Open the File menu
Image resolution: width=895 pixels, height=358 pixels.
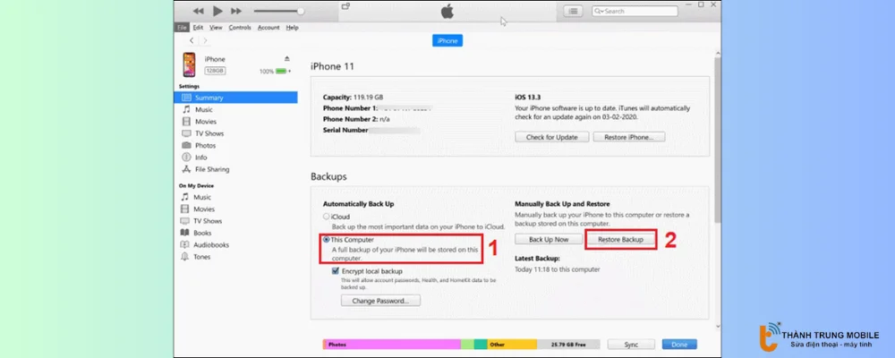click(x=182, y=28)
